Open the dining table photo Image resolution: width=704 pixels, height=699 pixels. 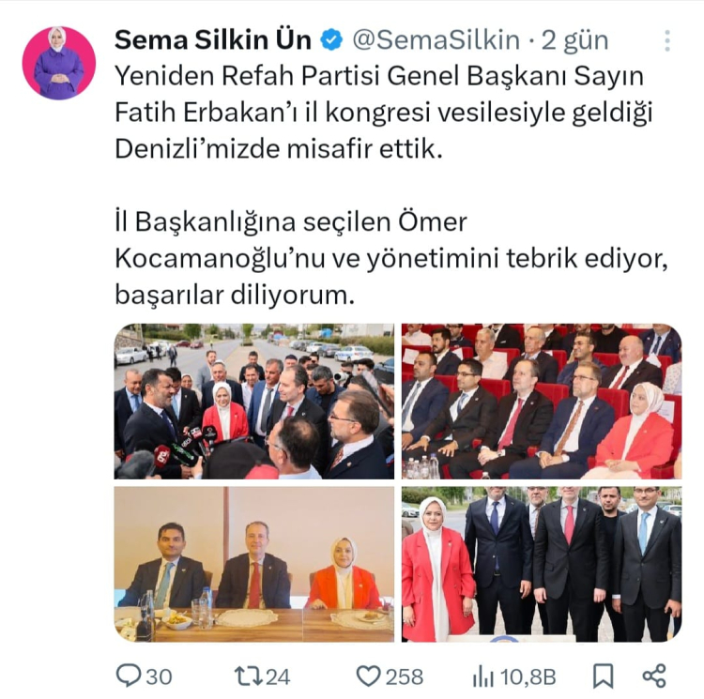[254, 564]
